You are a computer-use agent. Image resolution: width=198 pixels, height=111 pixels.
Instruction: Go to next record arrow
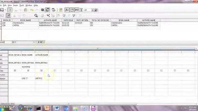click(x=39, y=42)
